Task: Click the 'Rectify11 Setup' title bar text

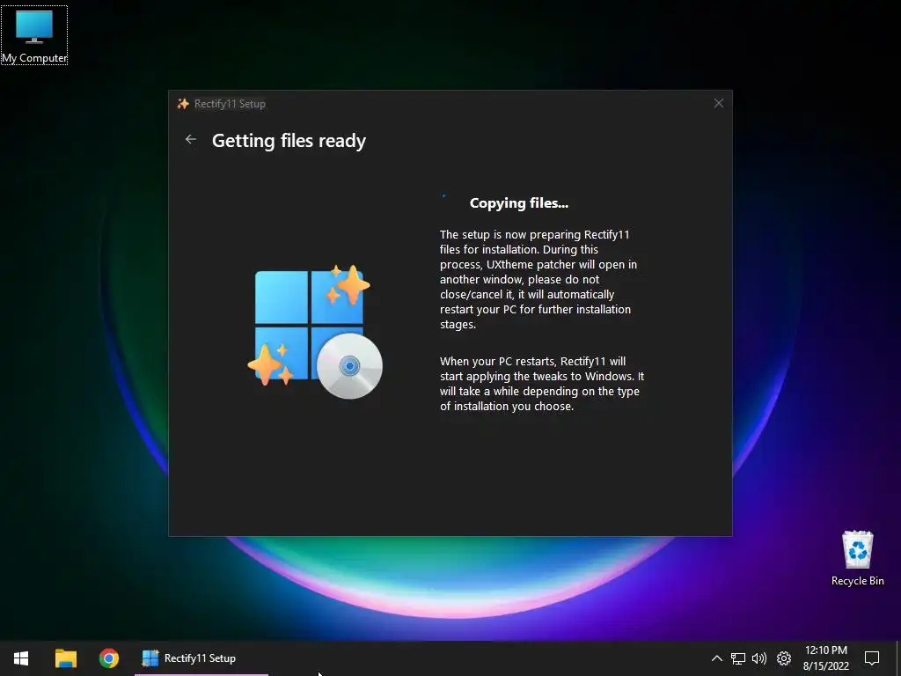Action: point(230,104)
